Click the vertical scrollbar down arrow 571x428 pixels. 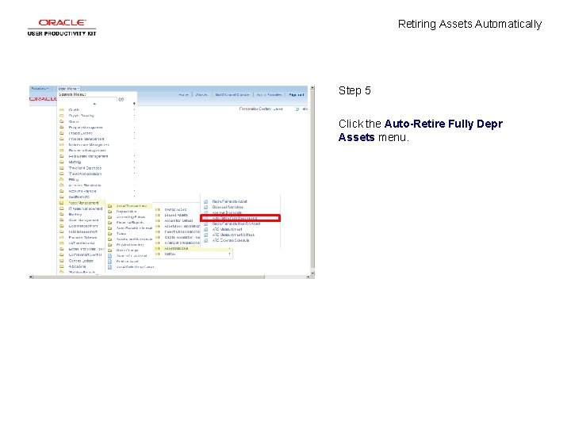312,273
